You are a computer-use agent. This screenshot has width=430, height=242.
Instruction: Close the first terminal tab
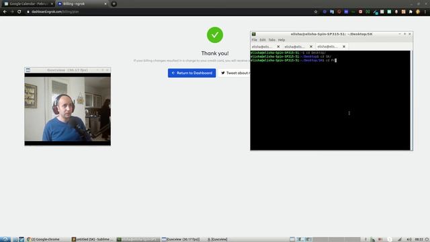click(x=278, y=46)
